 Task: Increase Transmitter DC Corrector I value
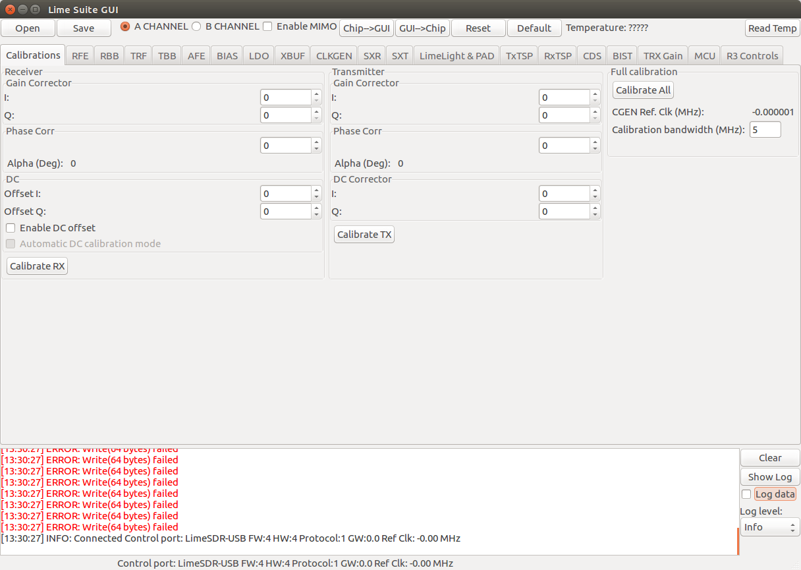coord(595,190)
